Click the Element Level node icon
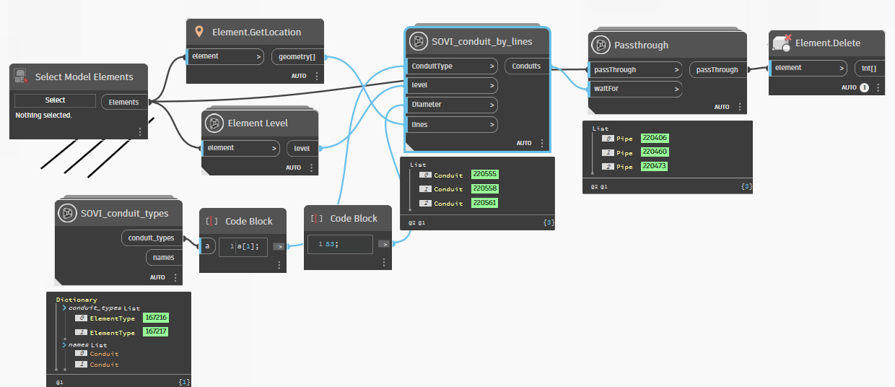 click(213, 123)
